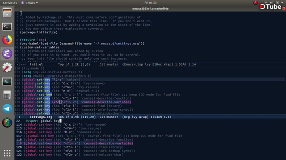Open the Activities overview
This screenshot has width=286, height=160.
coord(9,3)
